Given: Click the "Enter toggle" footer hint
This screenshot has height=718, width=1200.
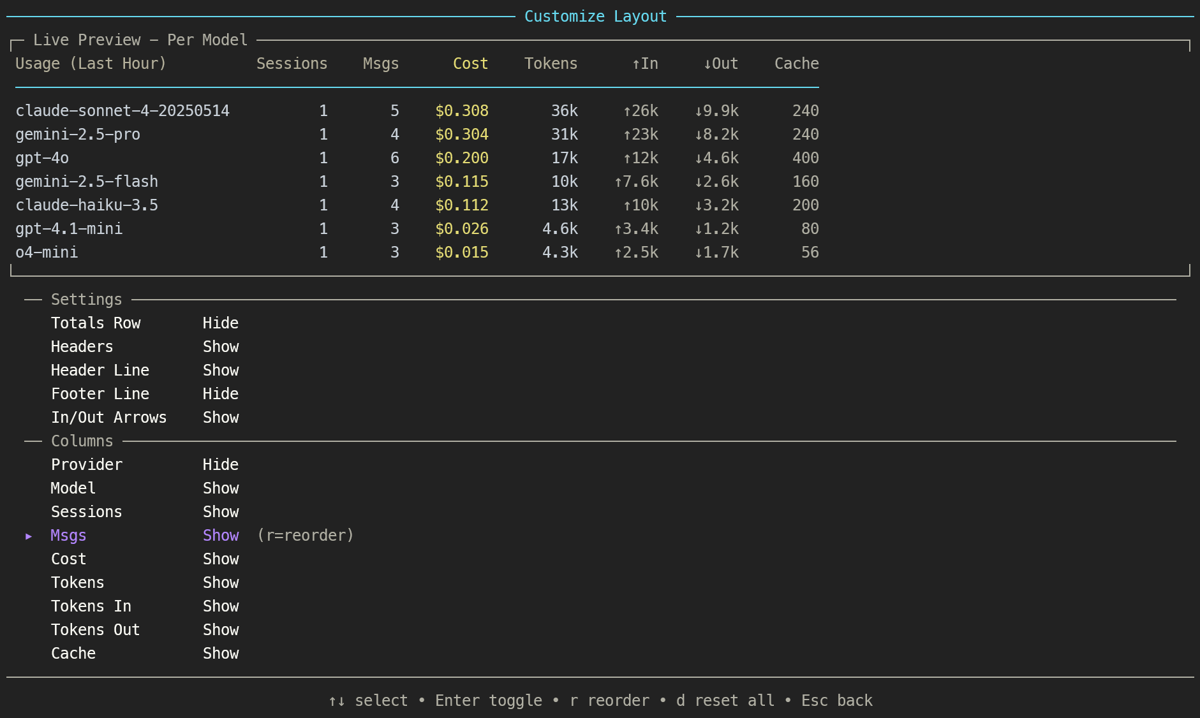Looking at the screenshot, I should [x=489, y=701].
